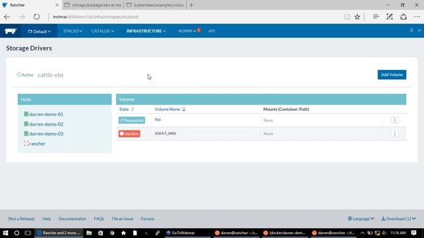Open the browser Hub icon
The height and width of the screenshot is (238, 424).
point(376,17)
